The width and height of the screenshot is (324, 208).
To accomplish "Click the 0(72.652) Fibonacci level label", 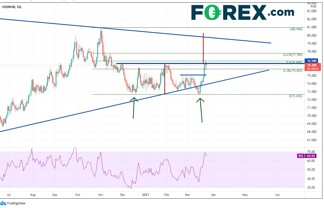I will (x=296, y=96).
